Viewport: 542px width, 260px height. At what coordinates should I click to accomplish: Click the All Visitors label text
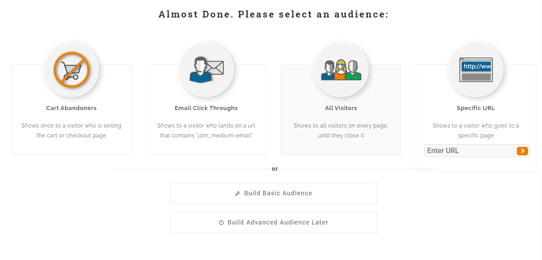click(341, 108)
